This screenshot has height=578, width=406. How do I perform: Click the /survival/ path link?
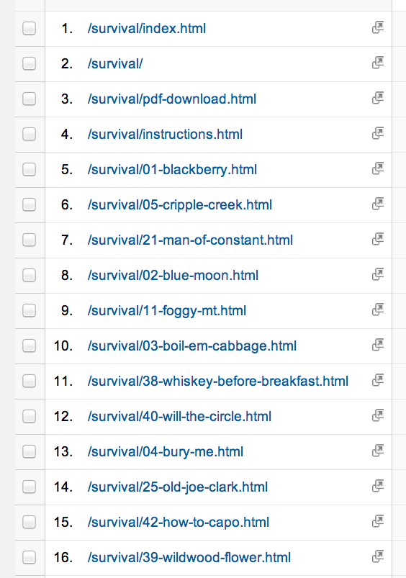click(114, 64)
